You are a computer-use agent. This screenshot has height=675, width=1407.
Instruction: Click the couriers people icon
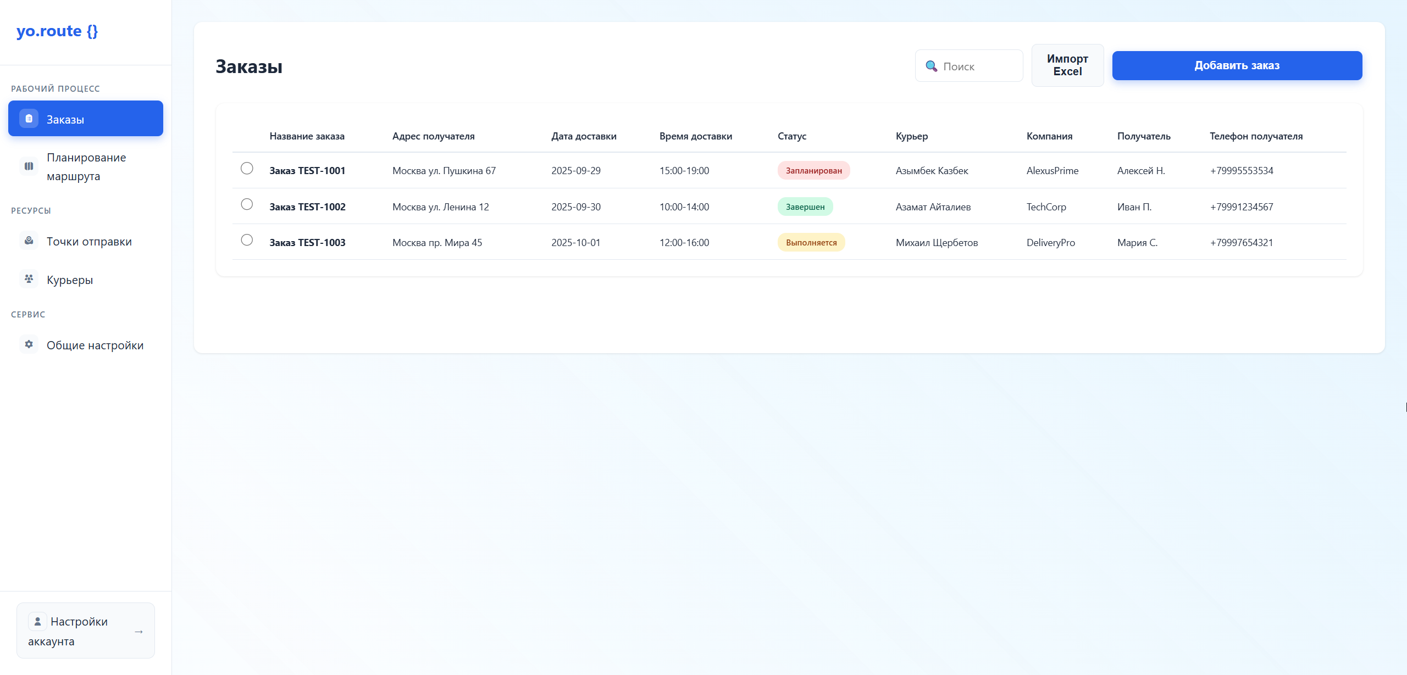pyautogui.click(x=29, y=279)
